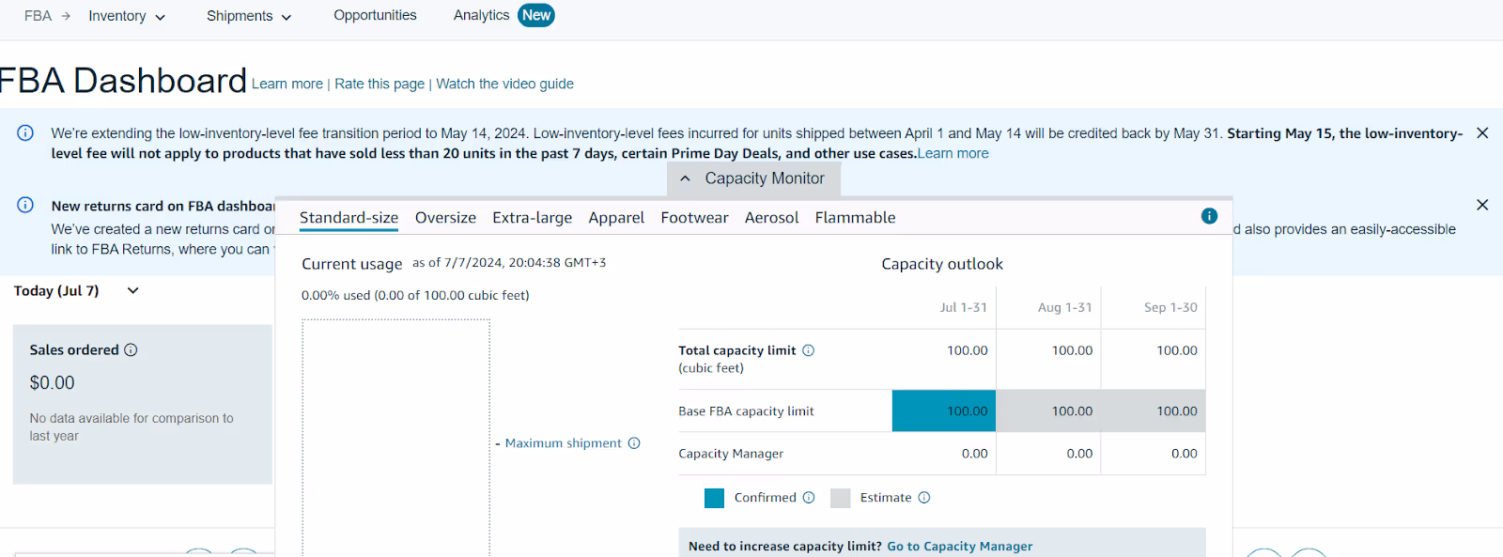
Task: Show info for Total capacity limit
Action: click(x=808, y=350)
